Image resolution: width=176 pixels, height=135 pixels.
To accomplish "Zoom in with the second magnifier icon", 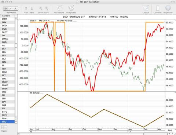I will [47, 8].
